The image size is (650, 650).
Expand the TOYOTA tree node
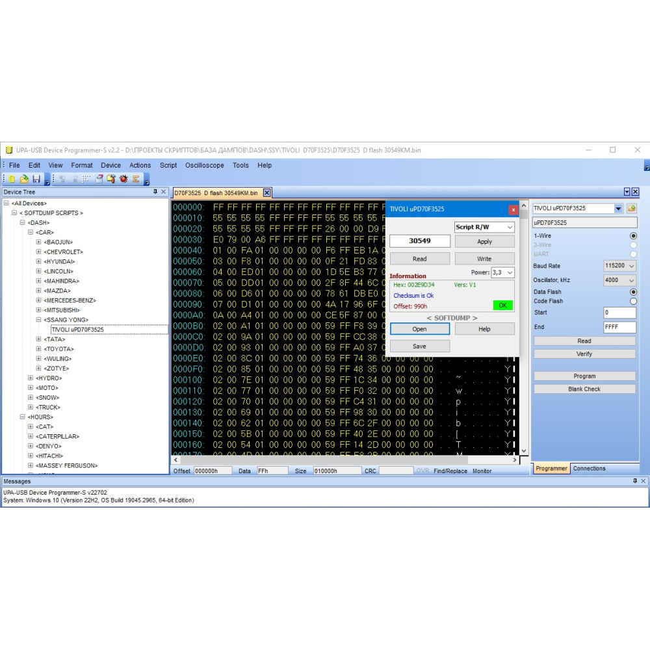(38, 348)
